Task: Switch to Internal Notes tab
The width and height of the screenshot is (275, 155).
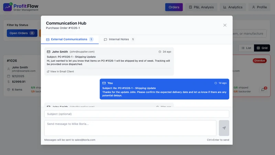Action: 119,39
